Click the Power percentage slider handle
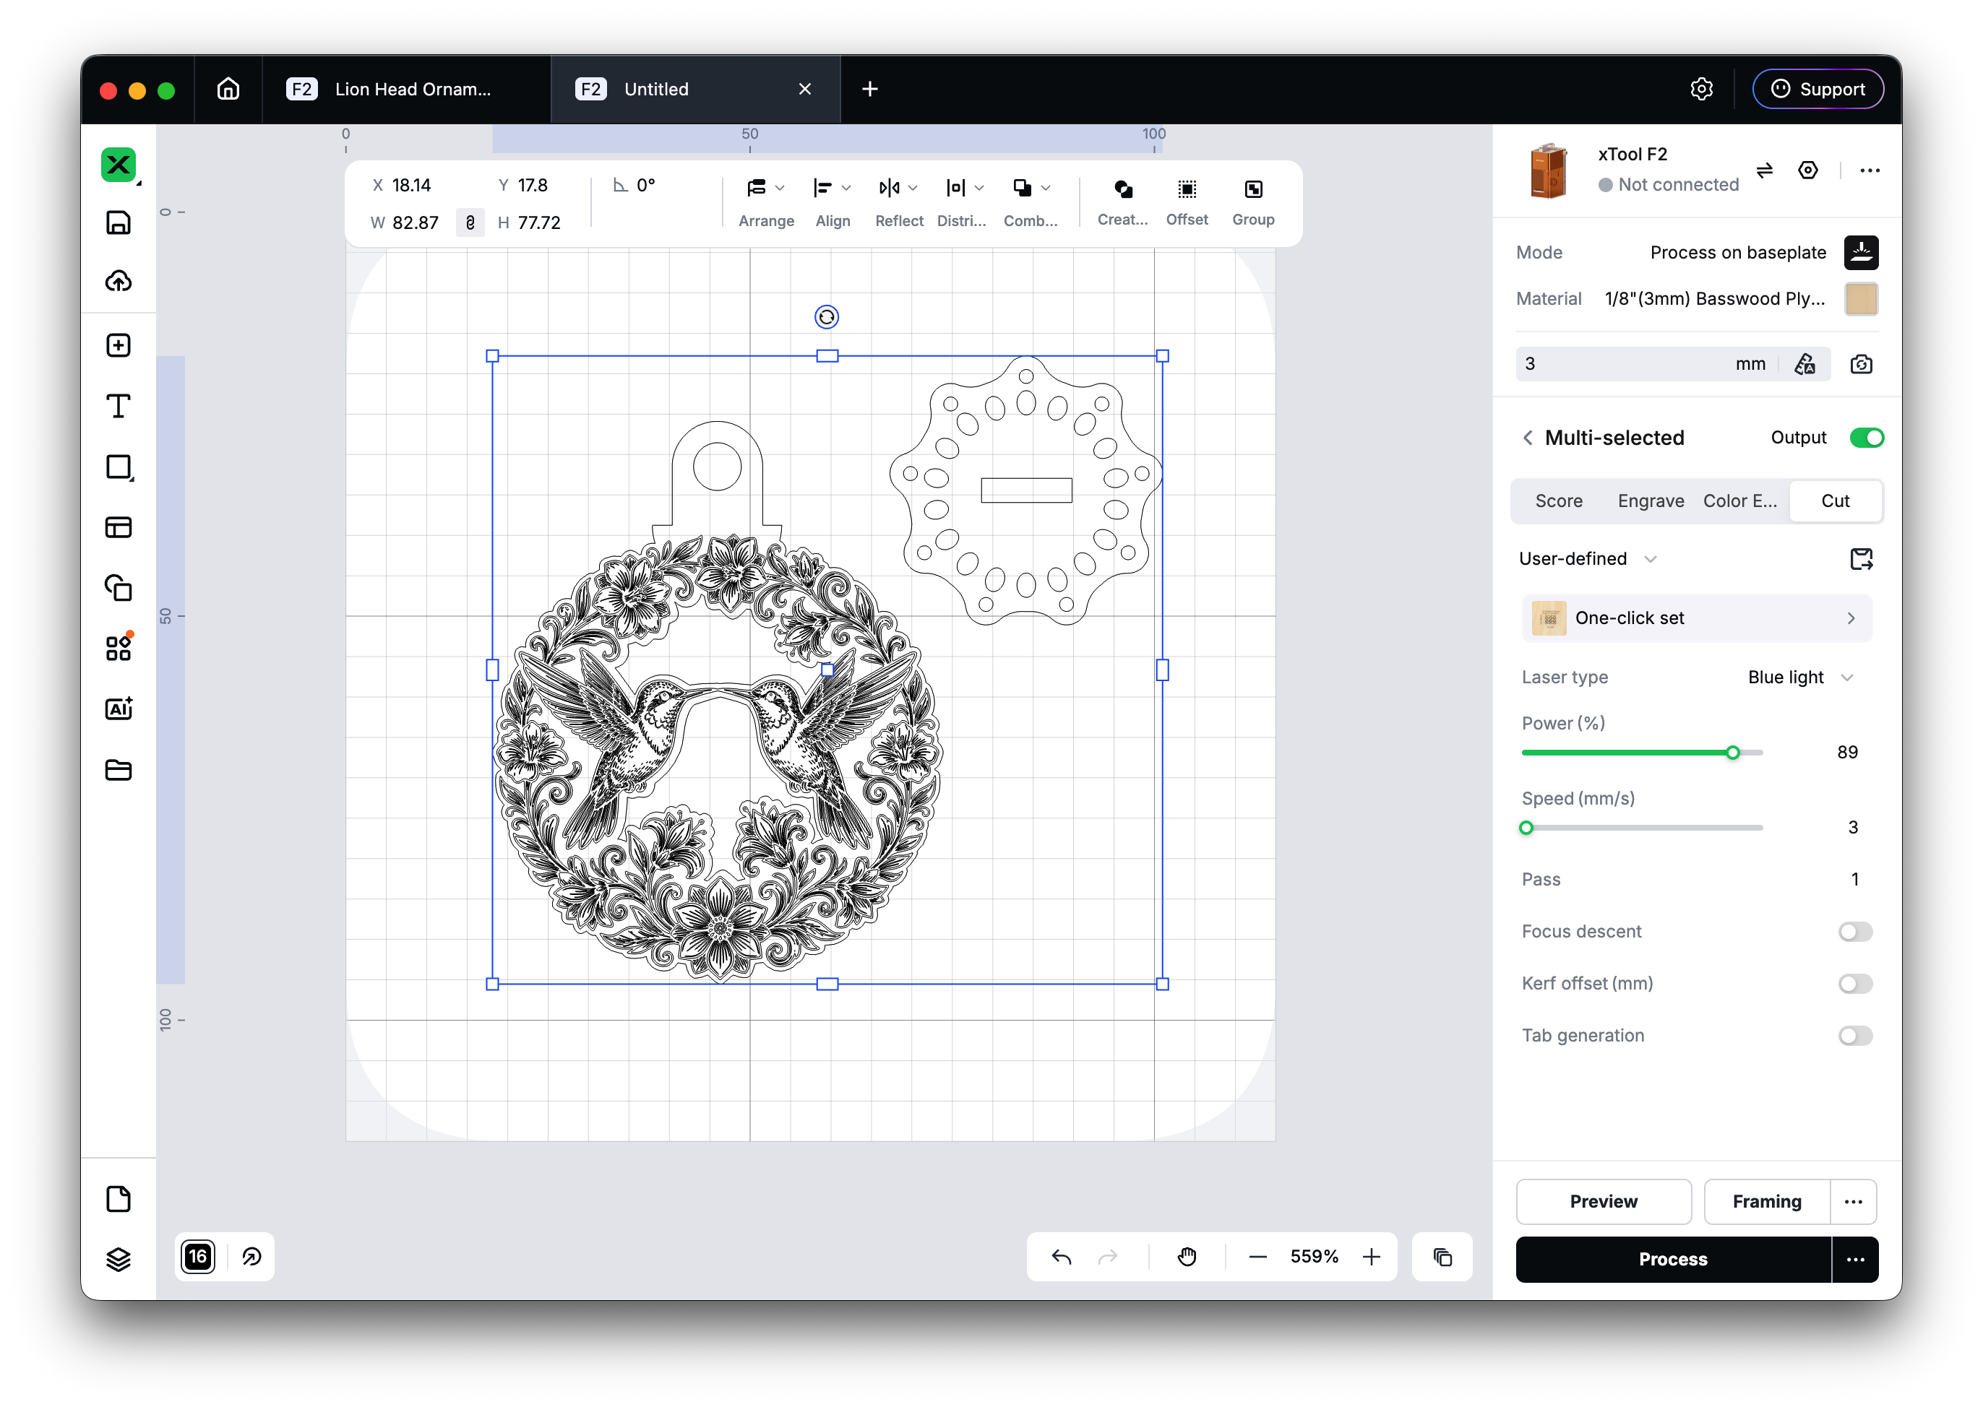Screen dimensions: 1983x1407 click(x=1732, y=752)
